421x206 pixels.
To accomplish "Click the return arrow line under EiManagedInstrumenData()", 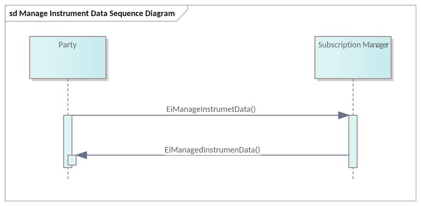I will tap(213, 155).
